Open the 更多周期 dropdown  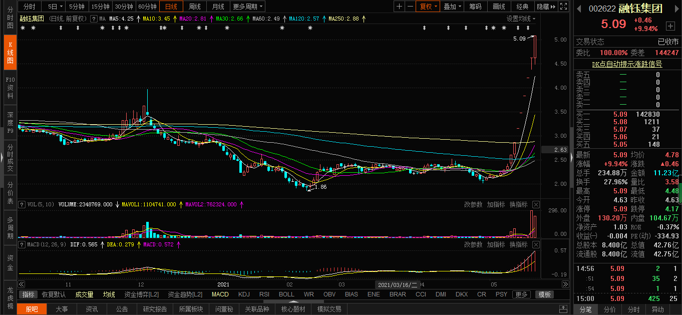click(x=248, y=7)
